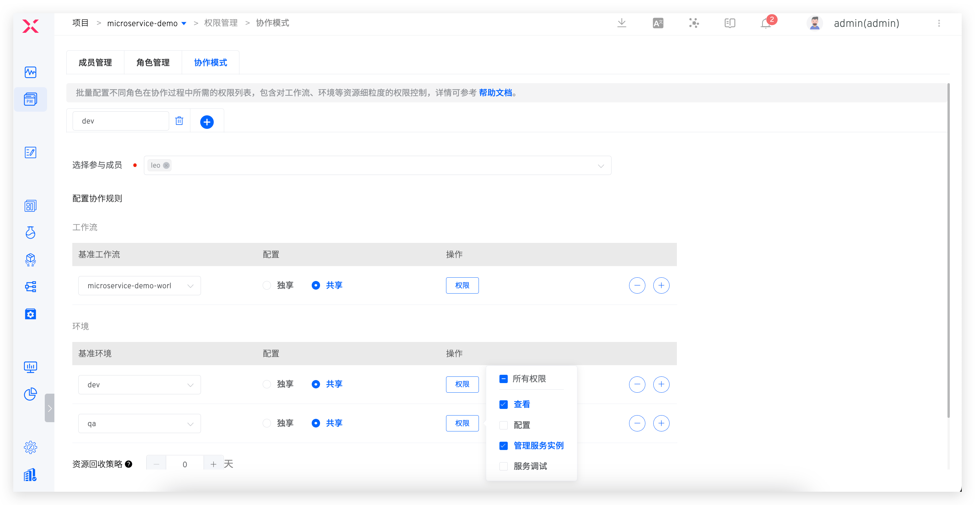975x505 pixels.
Task: Open the waveform monitor sidebar icon
Action: [30, 72]
